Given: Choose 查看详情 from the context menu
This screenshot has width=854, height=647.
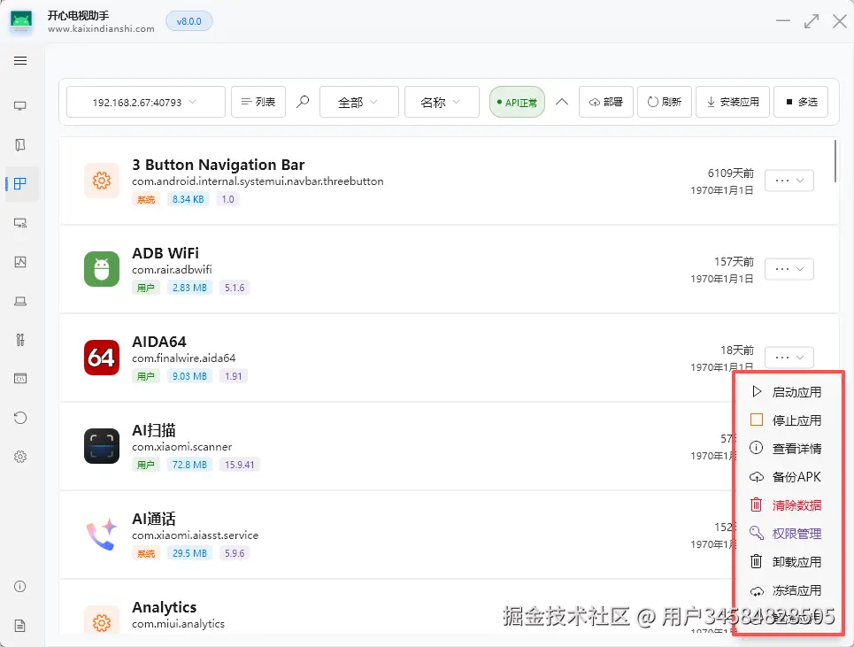Looking at the screenshot, I should point(787,449).
